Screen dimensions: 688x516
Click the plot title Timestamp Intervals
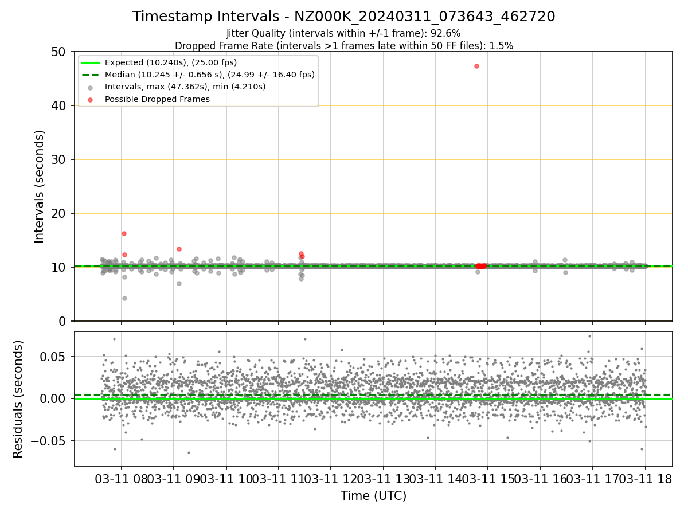(x=343, y=17)
